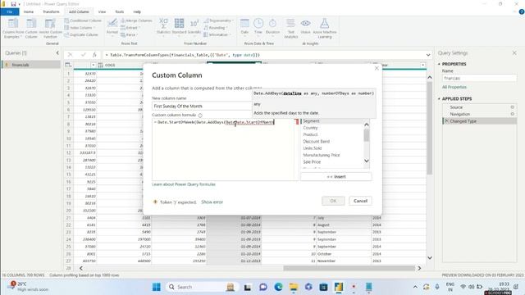The image size is (525, 295).
Task: Click the Windows Start button
Action: (157, 287)
